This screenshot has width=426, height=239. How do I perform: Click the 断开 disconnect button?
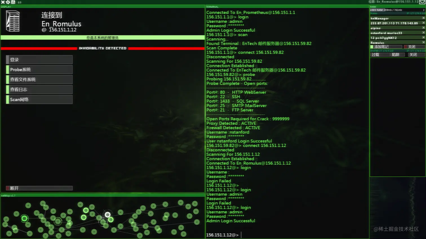tap(39, 188)
